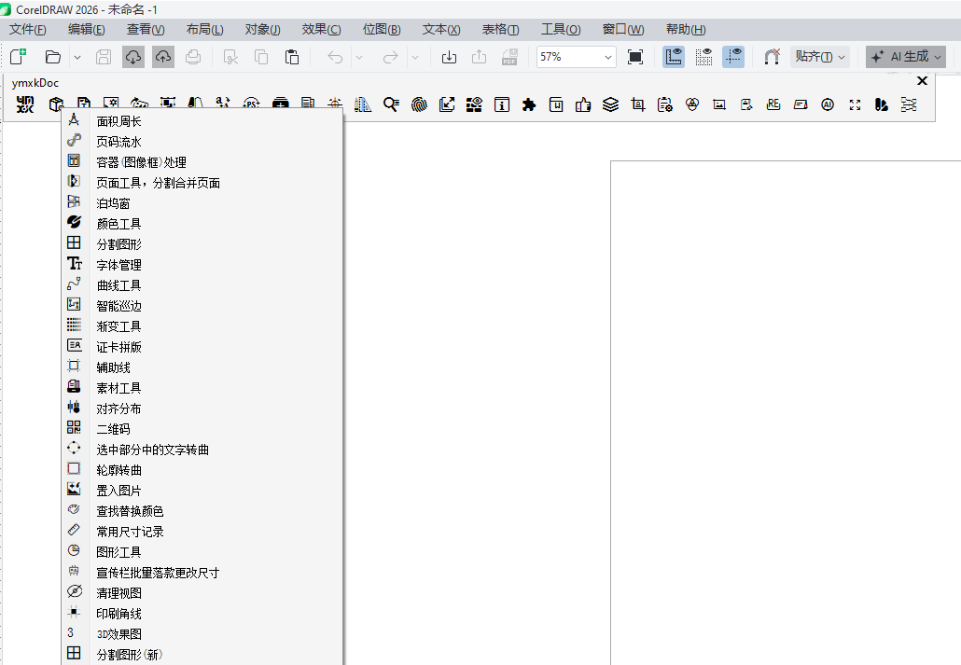Choose 智能巡边 from the list
This screenshot has height=665, width=961.
point(202,306)
